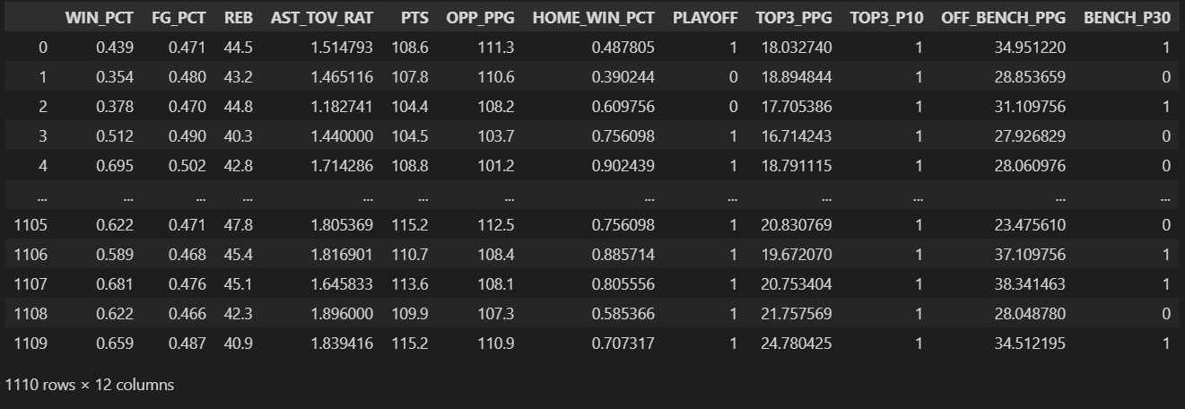Select the REB column header

coord(239,18)
